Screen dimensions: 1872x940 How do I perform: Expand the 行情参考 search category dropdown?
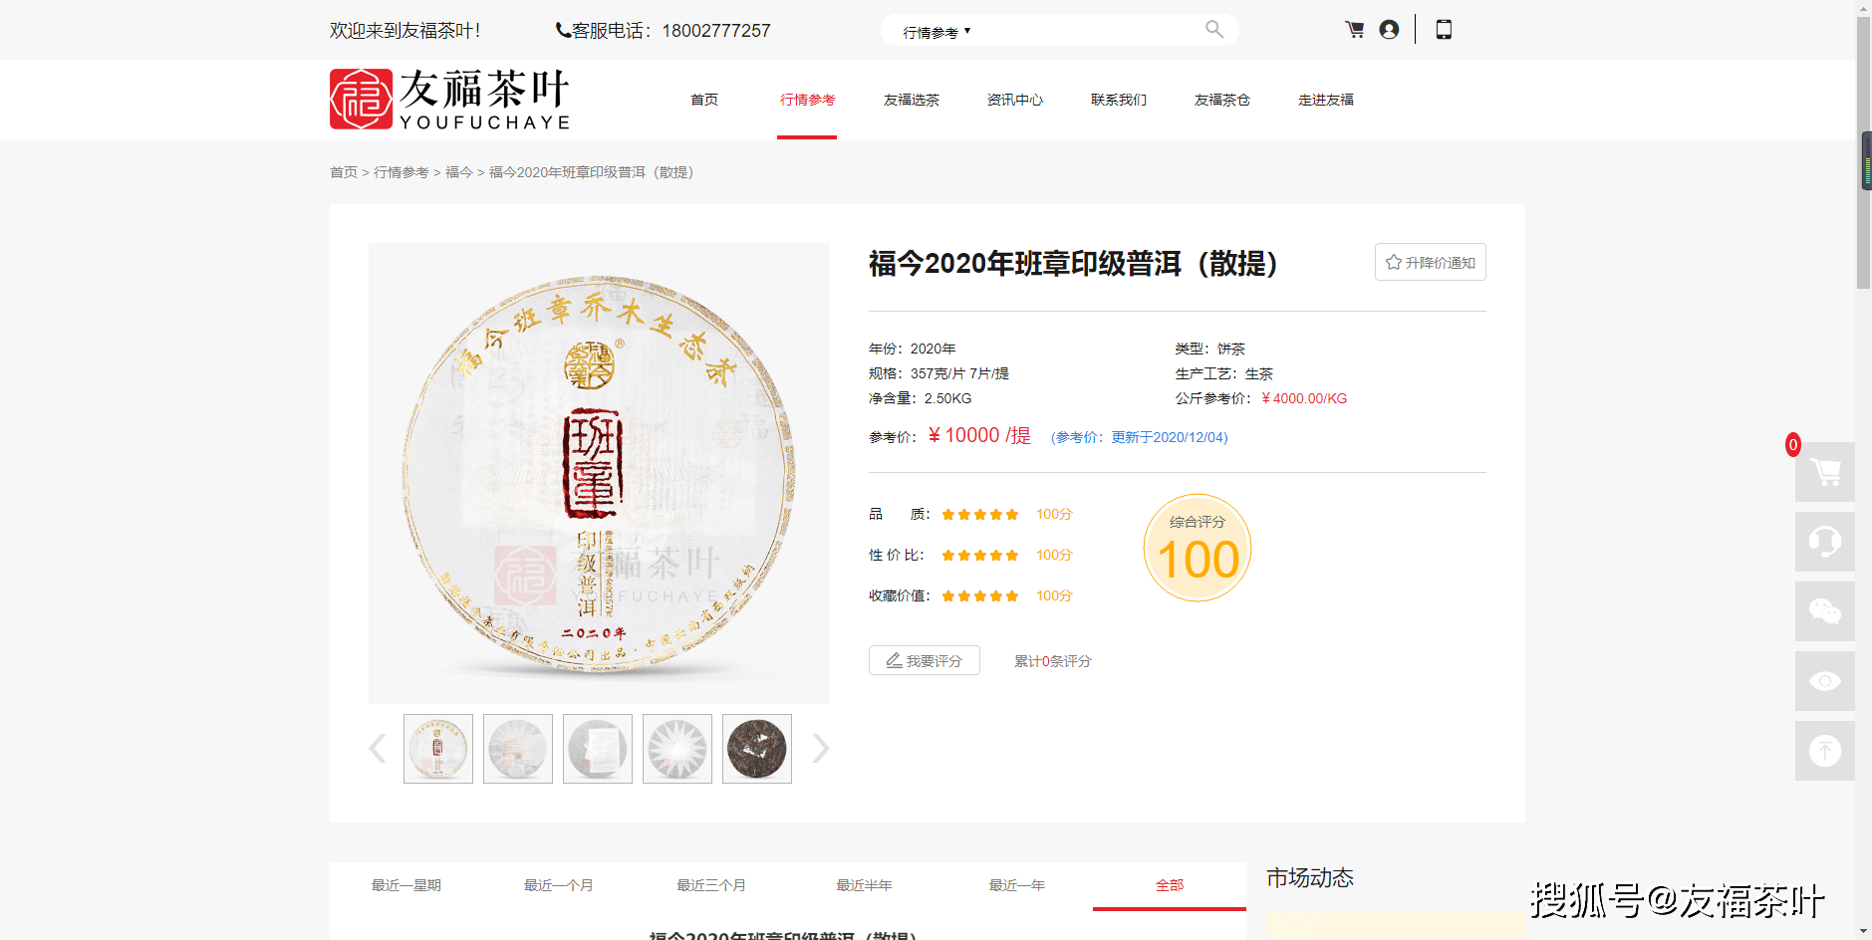(x=936, y=32)
